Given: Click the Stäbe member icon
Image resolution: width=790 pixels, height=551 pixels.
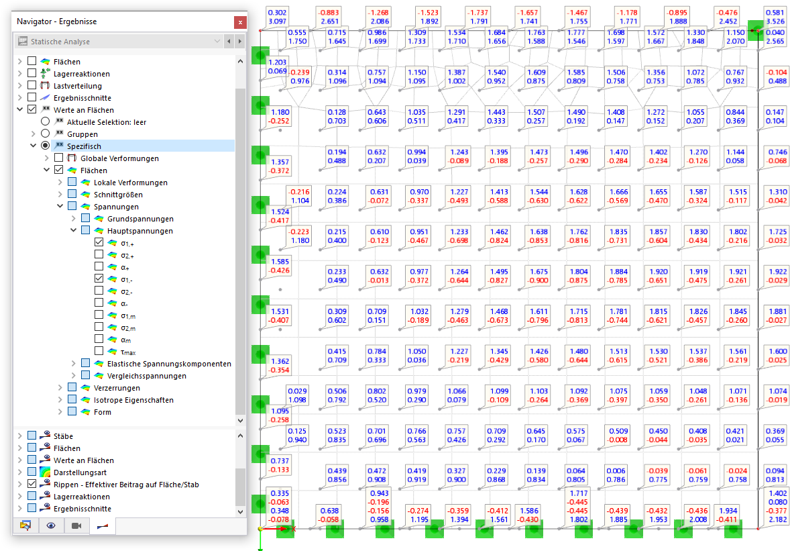Looking at the screenshot, I should coord(46,435).
